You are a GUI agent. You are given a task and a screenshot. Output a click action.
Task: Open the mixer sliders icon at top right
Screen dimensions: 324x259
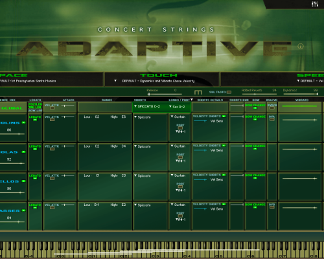coord(315,4)
